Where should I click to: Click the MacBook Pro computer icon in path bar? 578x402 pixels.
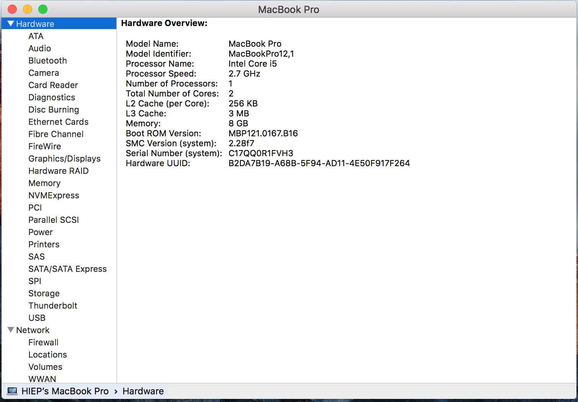pyautogui.click(x=12, y=391)
